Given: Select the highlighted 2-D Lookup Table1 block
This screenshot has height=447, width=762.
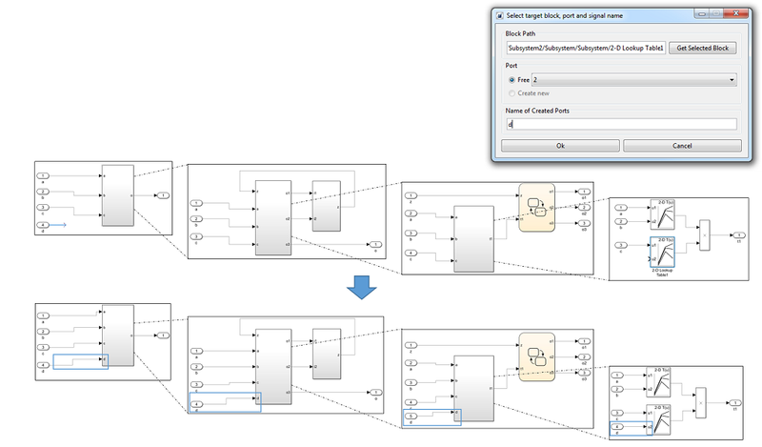Looking at the screenshot, I should [661, 252].
